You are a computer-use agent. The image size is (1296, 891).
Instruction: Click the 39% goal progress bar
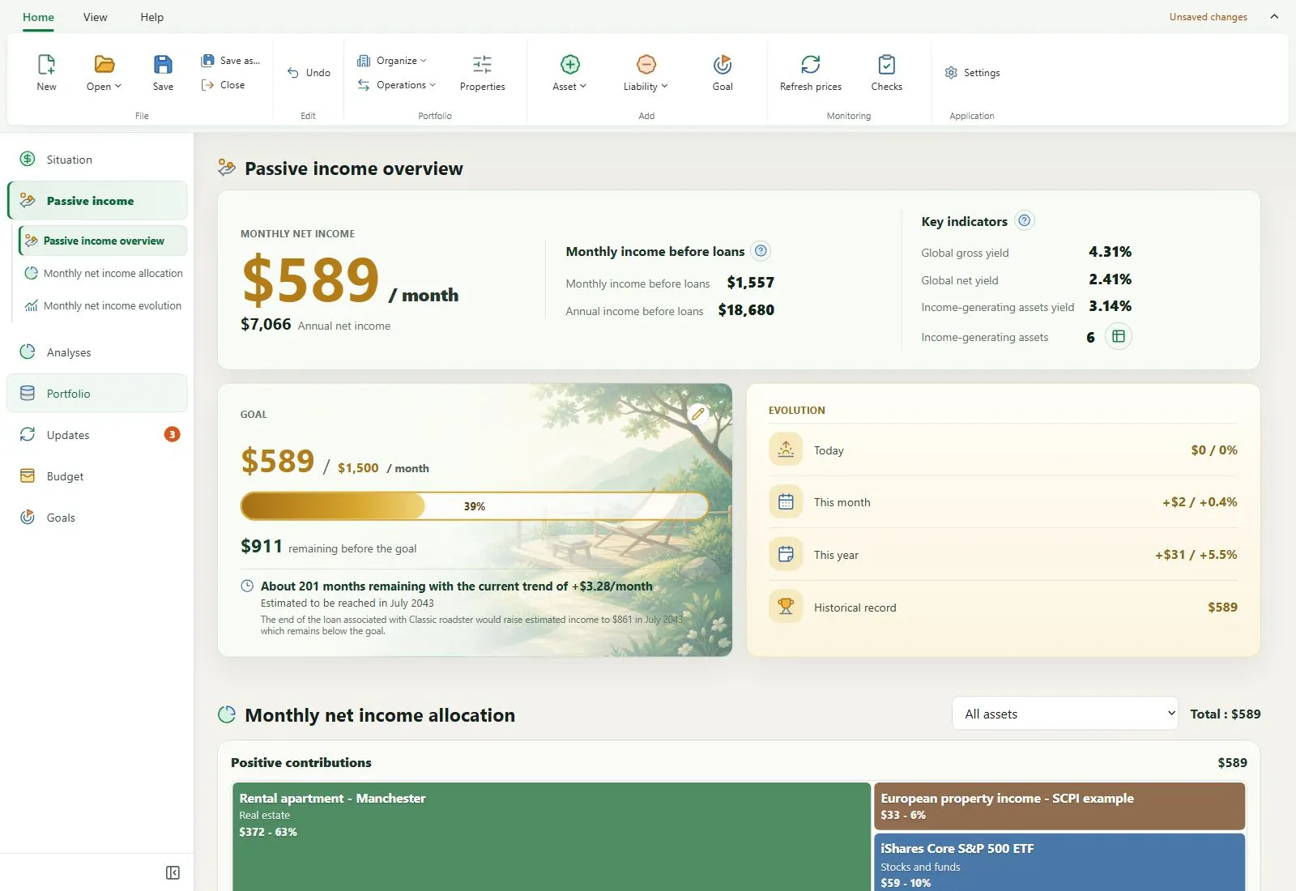coord(475,506)
